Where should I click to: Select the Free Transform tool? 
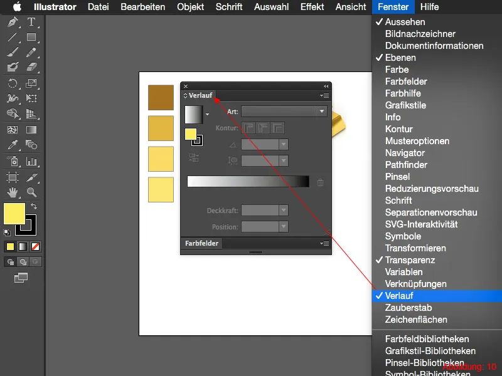coord(31,98)
